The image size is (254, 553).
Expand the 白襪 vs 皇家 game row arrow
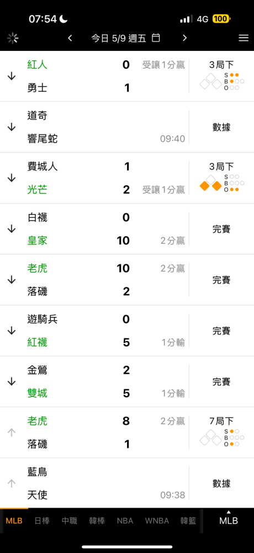tap(12, 229)
